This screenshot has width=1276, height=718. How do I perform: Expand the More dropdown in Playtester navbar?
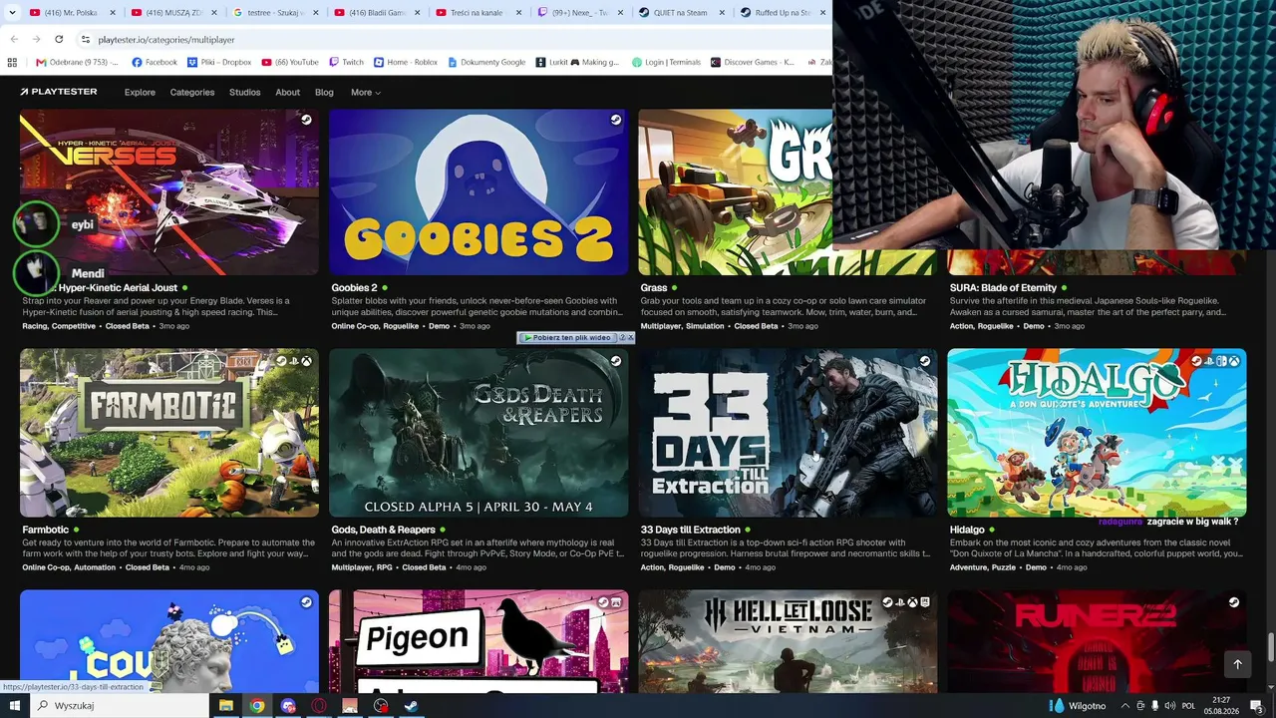366,92
